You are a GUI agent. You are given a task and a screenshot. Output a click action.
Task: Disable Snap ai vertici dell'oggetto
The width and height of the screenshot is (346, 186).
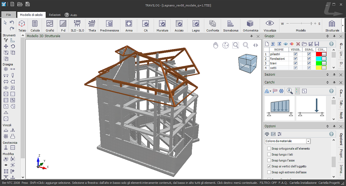point(269,166)
